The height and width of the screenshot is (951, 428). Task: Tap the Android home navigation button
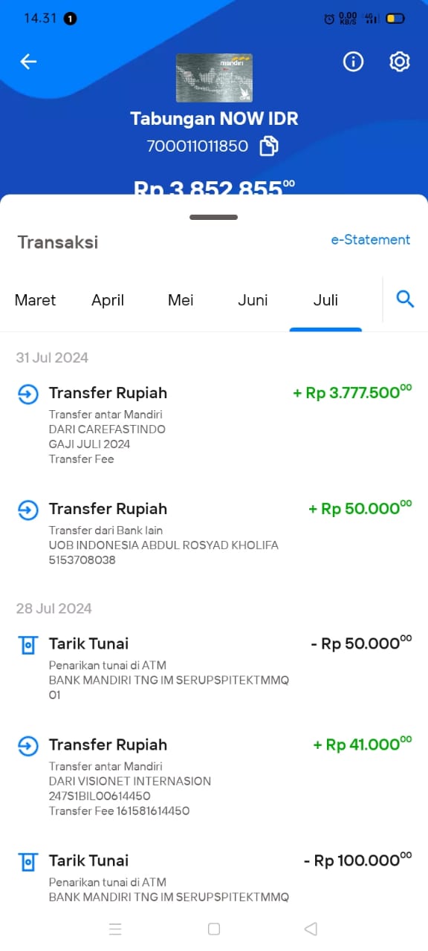[x=214, y=929]
